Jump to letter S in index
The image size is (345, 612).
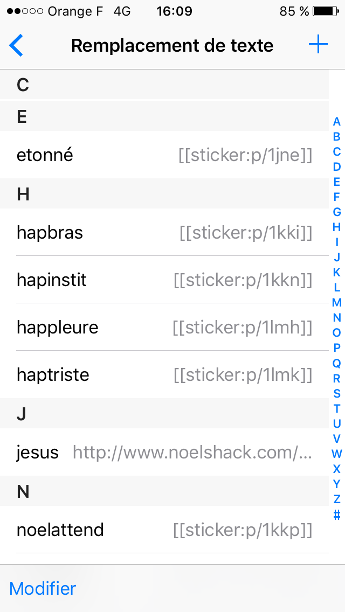pyautogui.click(x=336, y=393)
